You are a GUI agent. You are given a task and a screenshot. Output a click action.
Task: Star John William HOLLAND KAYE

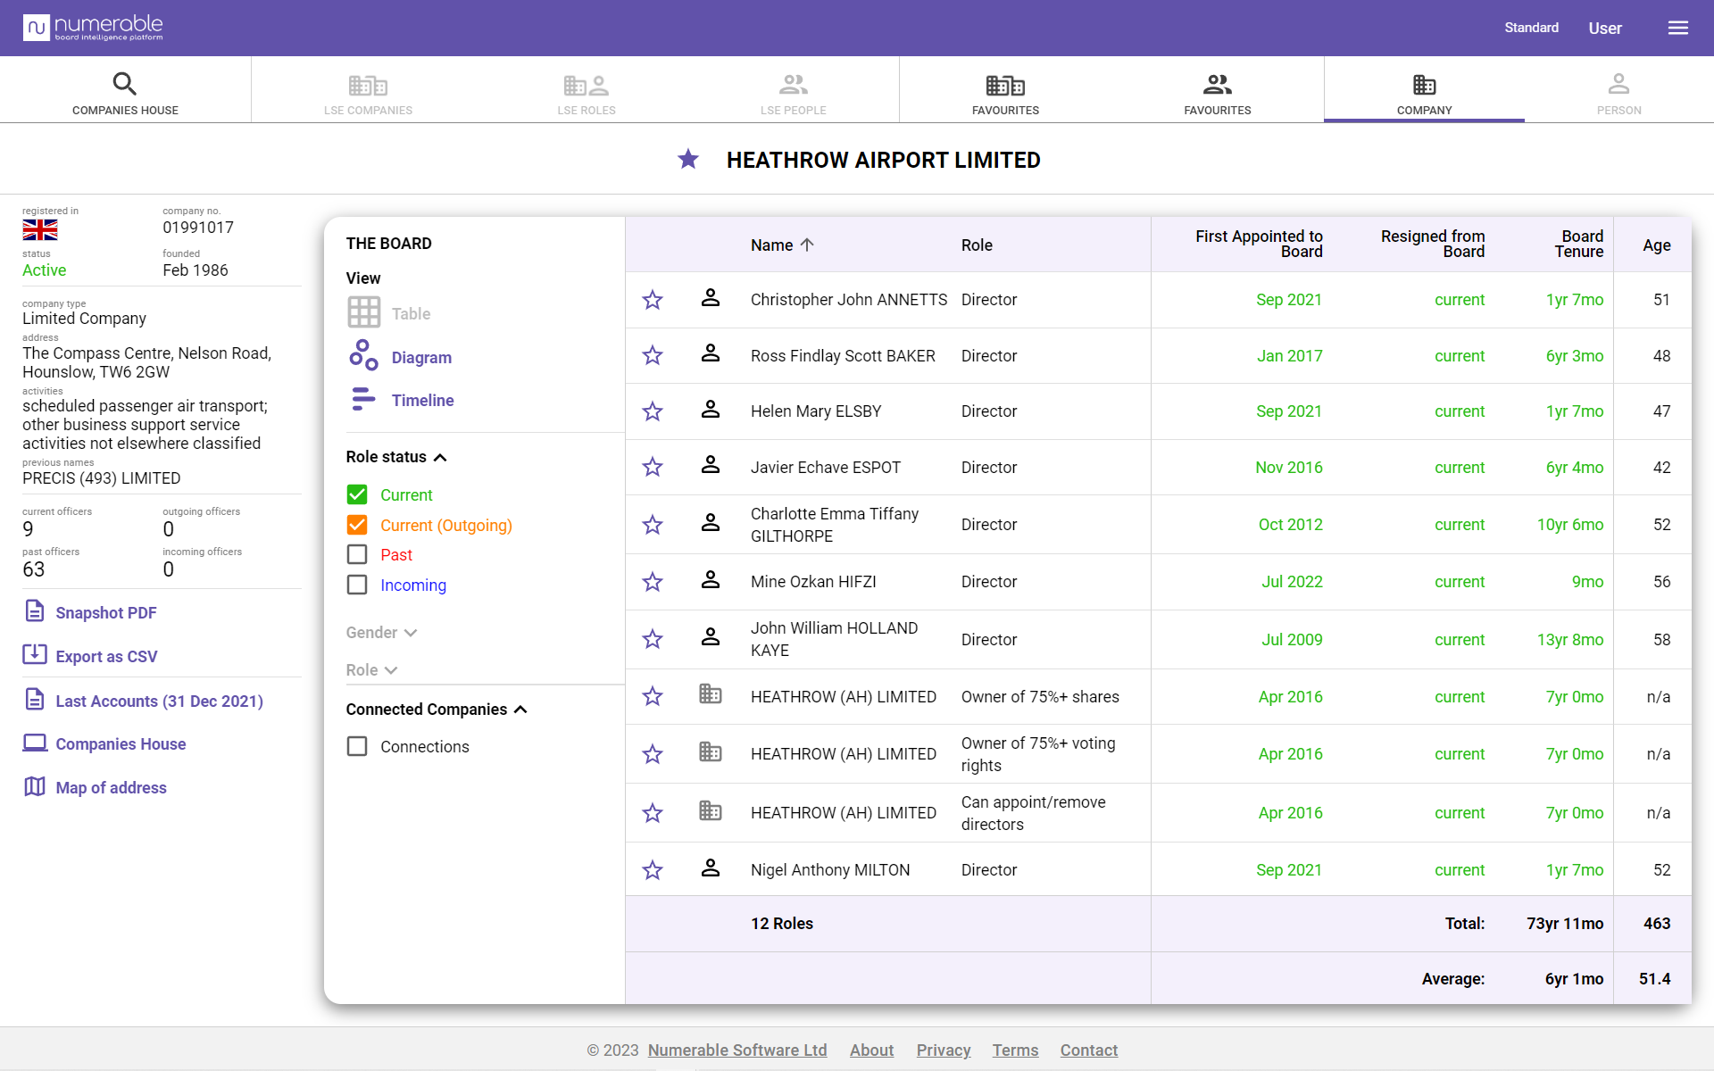pos(653,639)
